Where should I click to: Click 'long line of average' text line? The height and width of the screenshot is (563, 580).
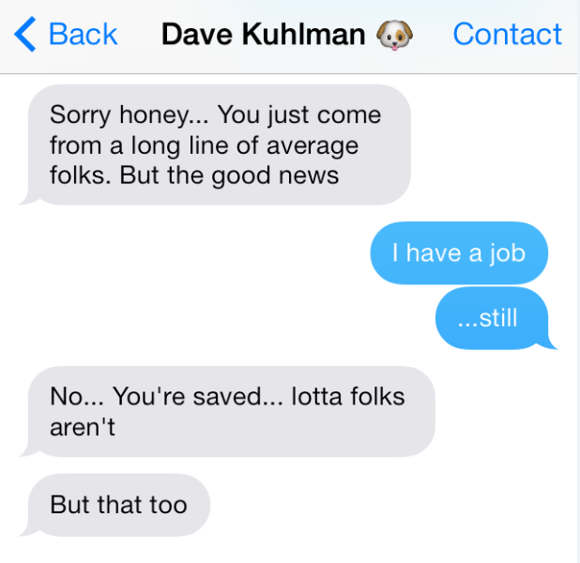click(236, 145)
